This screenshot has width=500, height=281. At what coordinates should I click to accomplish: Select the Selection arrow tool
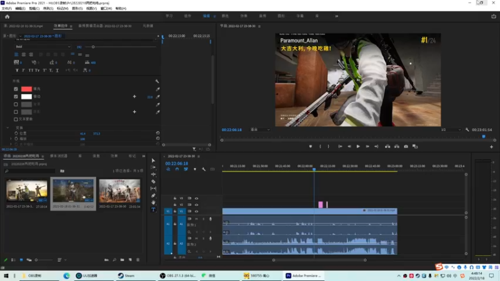(153, 160)
